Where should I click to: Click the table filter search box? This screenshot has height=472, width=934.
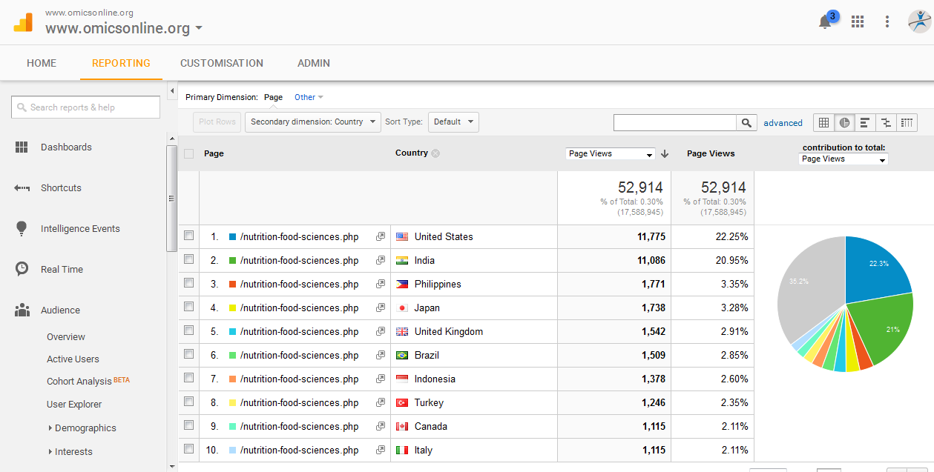point(675,123)
